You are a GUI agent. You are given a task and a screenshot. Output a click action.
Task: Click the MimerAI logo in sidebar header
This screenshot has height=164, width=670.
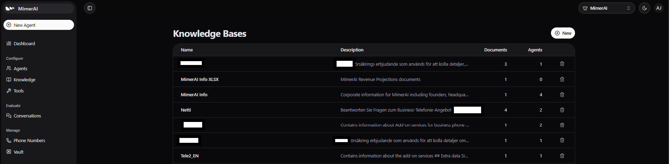pos(10,8)
